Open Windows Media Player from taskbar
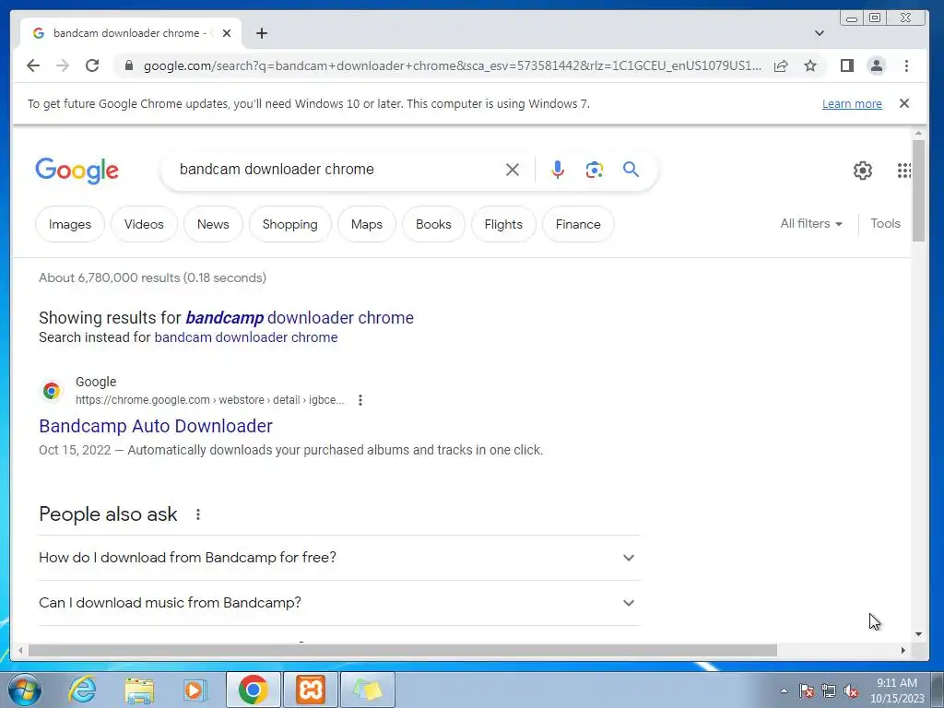Image resolution: width=944 pixels, height=708 pixels. click(x=194, y=690)
